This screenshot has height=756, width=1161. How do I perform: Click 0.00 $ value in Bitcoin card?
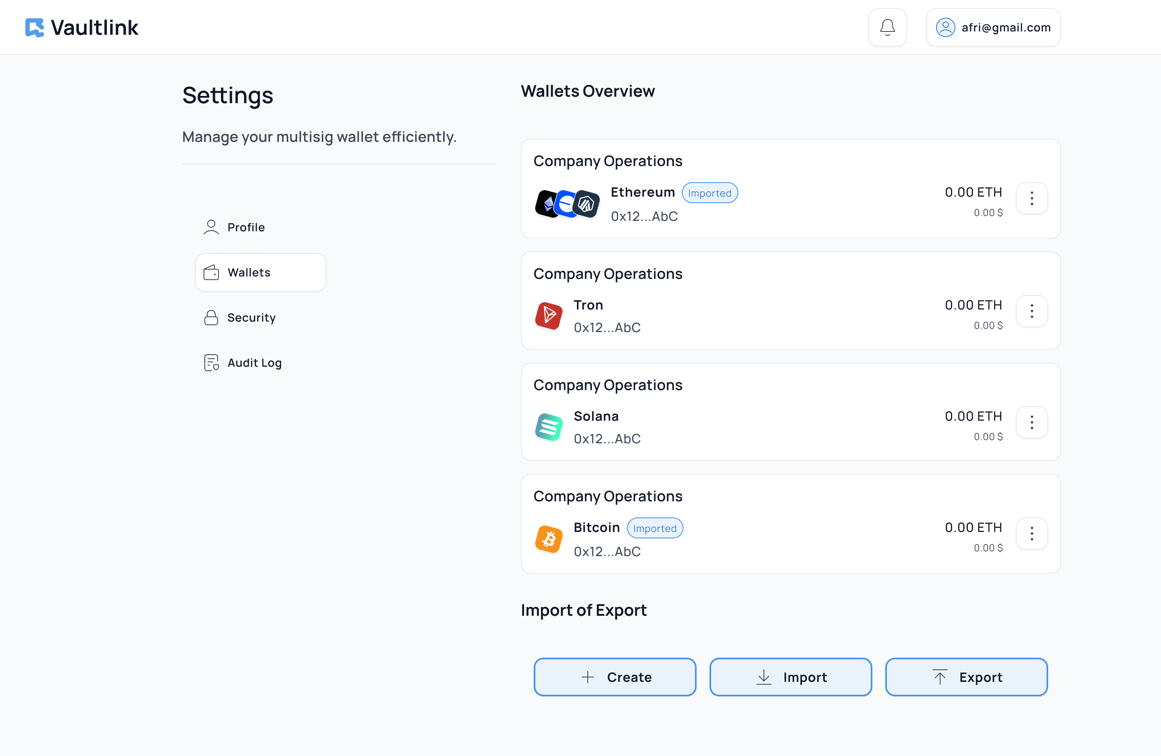point(988,548)
